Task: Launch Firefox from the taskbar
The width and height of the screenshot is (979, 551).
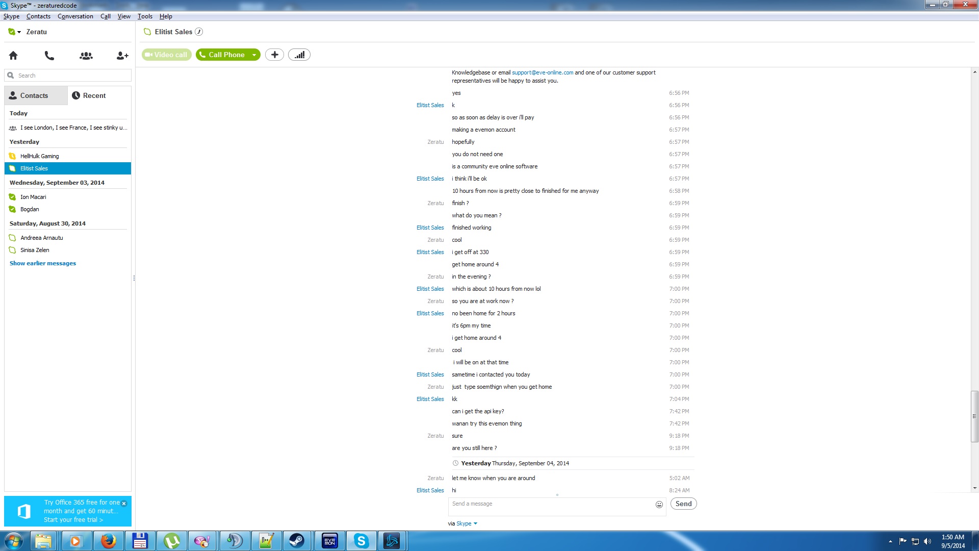Action: coord(108,540)
